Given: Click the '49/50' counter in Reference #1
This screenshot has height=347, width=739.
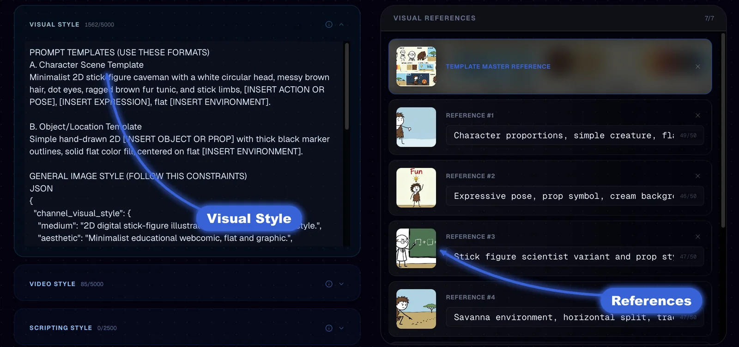Looking at the screenshot, I should (x=688, y=136).
